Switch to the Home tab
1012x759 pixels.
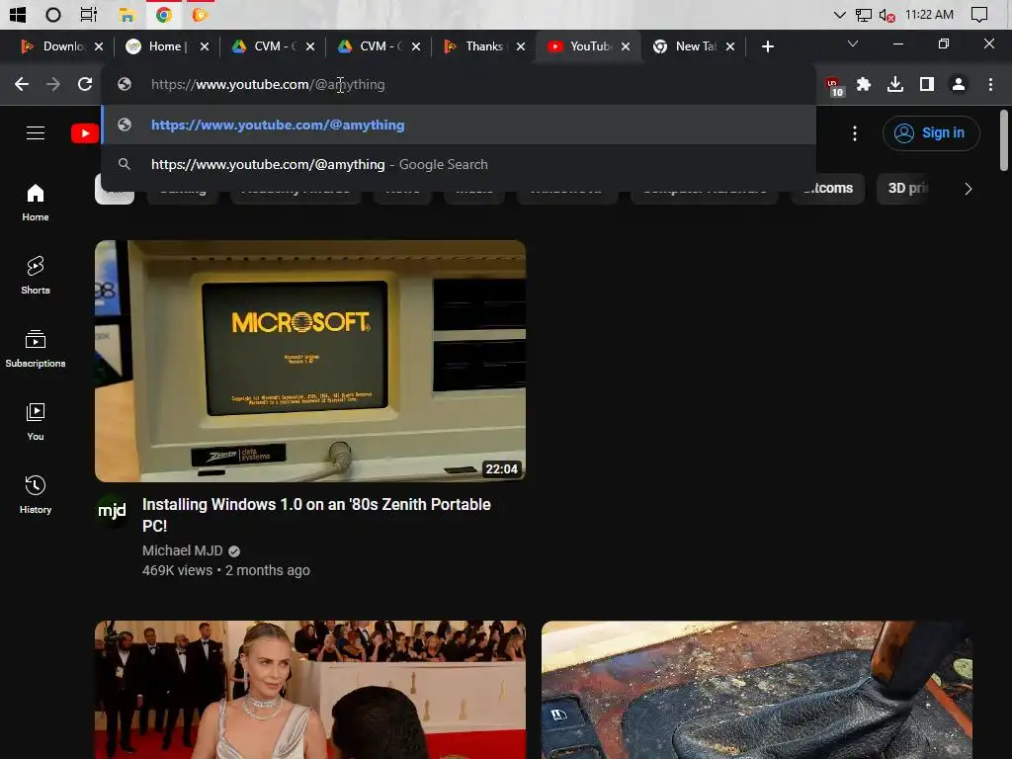point(166,46)
